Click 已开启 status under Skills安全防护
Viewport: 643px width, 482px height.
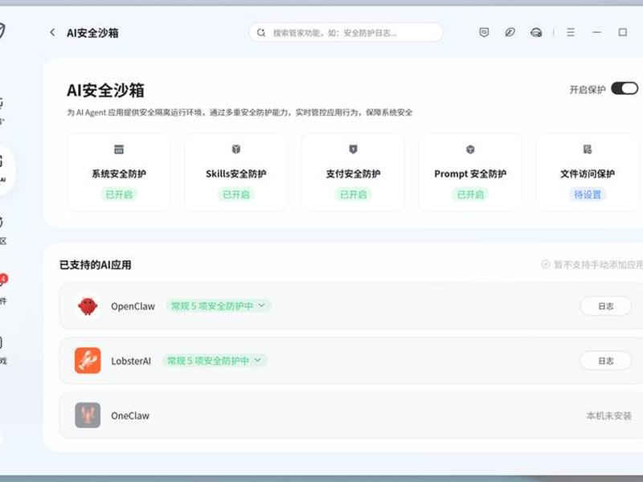point(235,194)
